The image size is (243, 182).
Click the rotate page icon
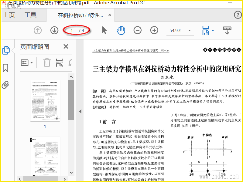coord(70,63)
